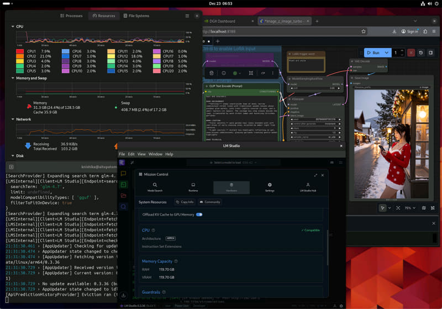Toggle link visibility icon in ComfyUI canvas controls
This screenshot has height=309, width=442.
(x=433, y=208)
